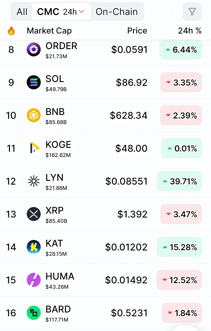211x331 pixels.
Task: Click the KAT coin logo
Action: (x=33, y=247)
